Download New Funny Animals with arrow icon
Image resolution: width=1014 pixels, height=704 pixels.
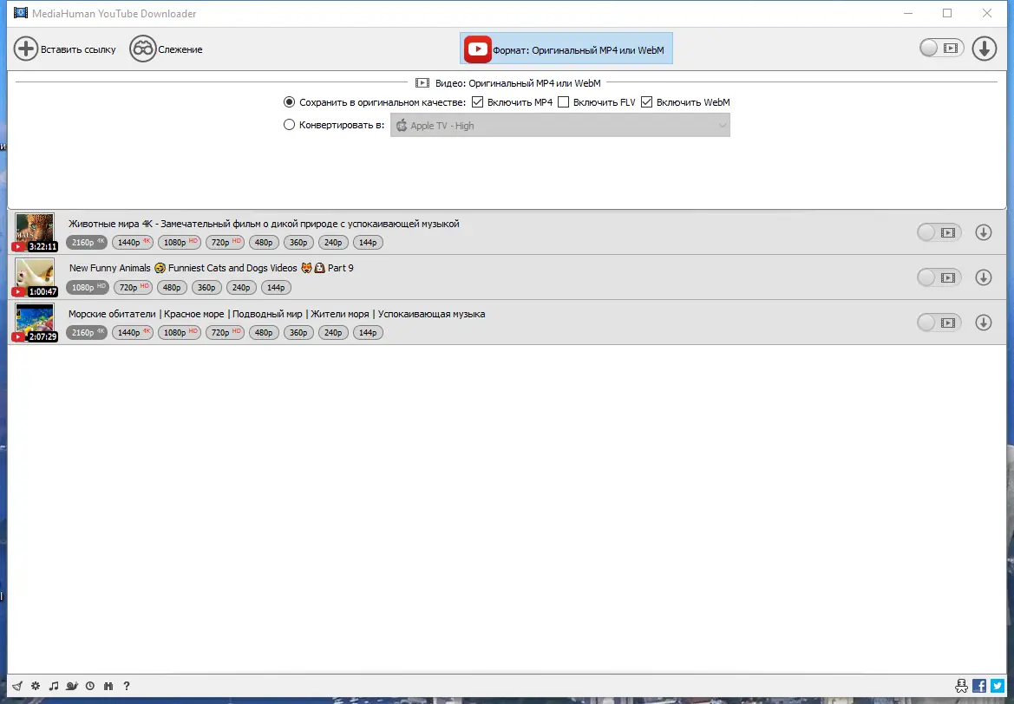[x=984, y=277]
